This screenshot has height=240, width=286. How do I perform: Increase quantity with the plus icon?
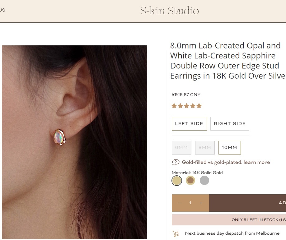tap(201, 203)
